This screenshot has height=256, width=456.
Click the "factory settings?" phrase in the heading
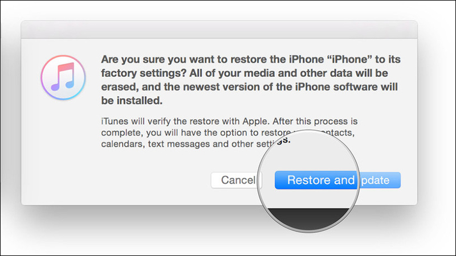144,73
